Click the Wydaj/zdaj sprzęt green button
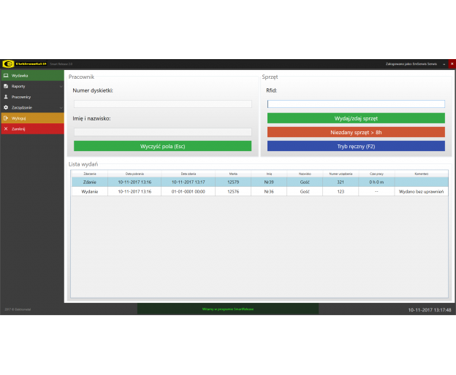 [x=356, y=118]
